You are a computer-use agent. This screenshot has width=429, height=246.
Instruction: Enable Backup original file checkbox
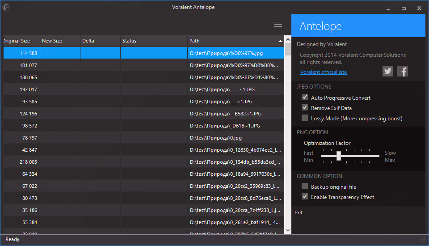[x=304, y=186]
